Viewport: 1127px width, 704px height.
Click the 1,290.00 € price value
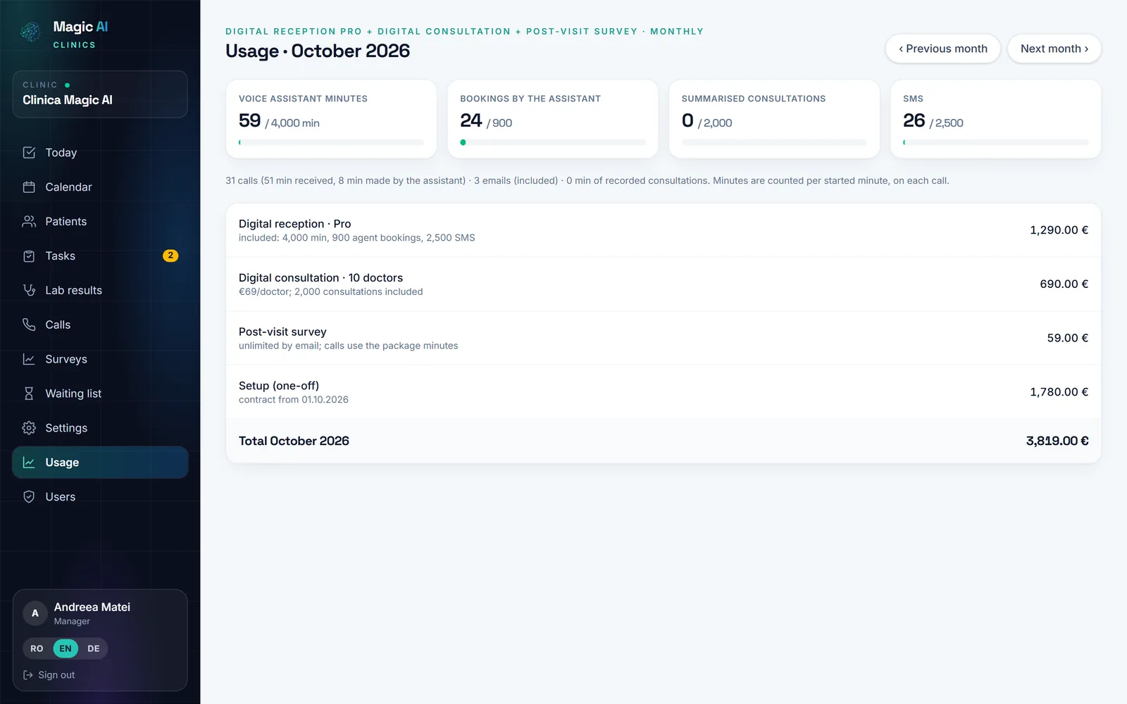click(1059, 230)
